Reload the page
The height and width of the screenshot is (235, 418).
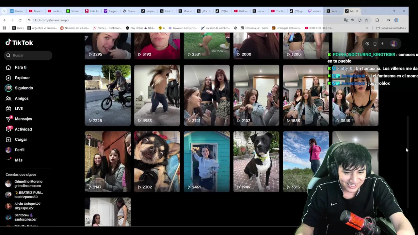pos(20,20)
